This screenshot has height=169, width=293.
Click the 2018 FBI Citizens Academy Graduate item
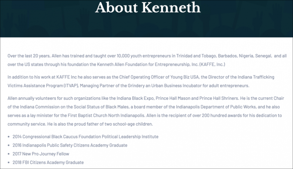click(48, 162)
